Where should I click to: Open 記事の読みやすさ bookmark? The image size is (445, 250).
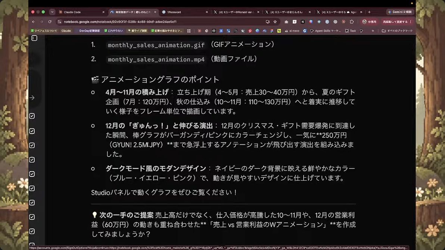[167, 31]
